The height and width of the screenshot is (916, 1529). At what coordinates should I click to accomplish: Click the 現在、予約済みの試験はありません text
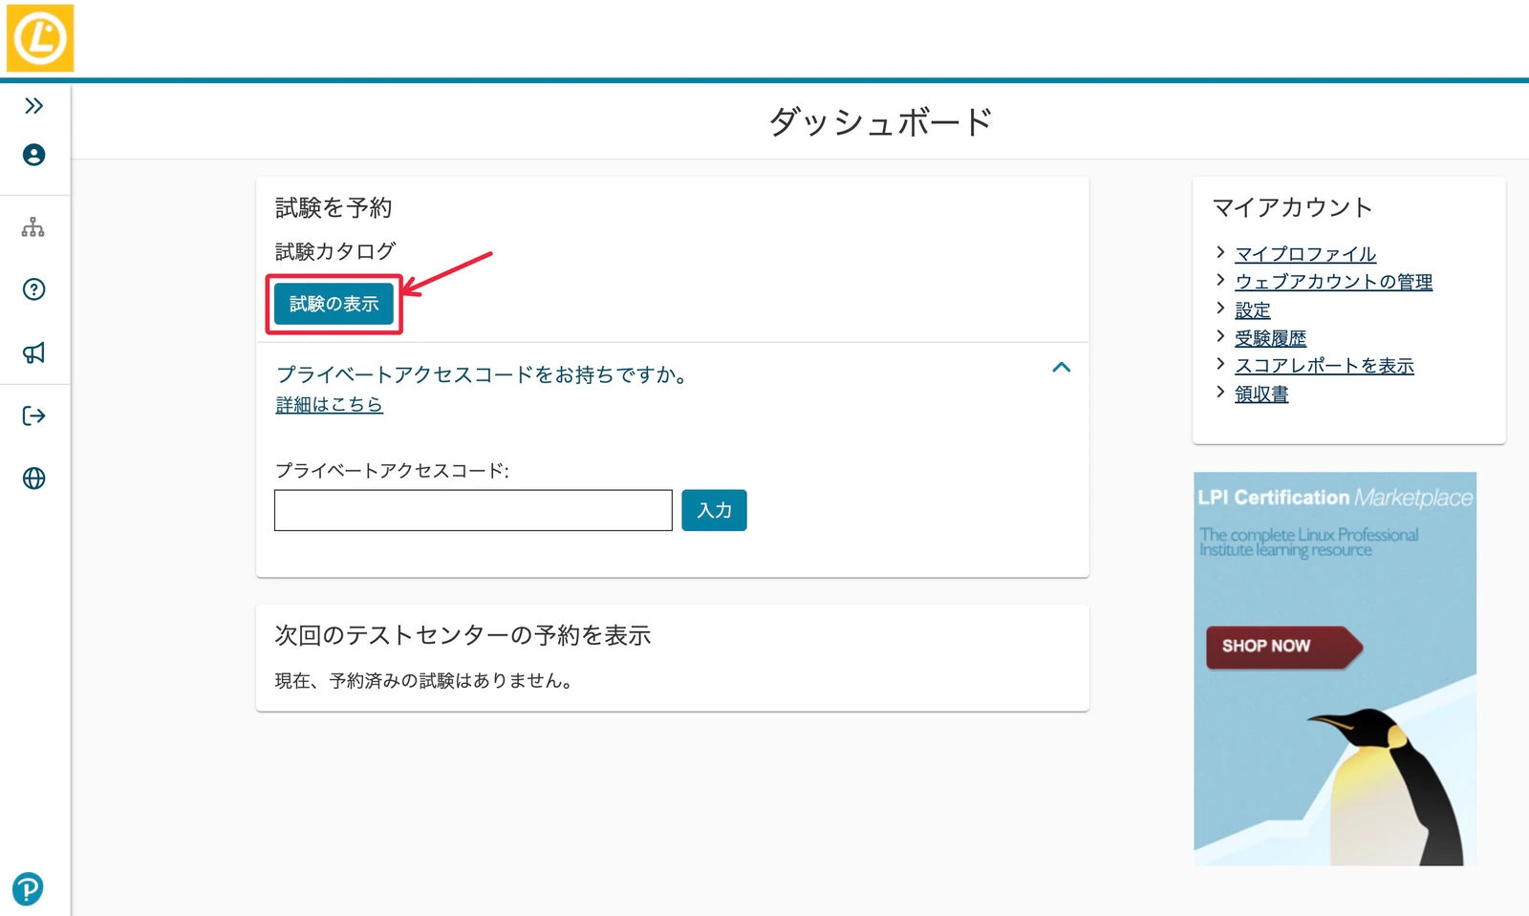click(x=426, y=681)
